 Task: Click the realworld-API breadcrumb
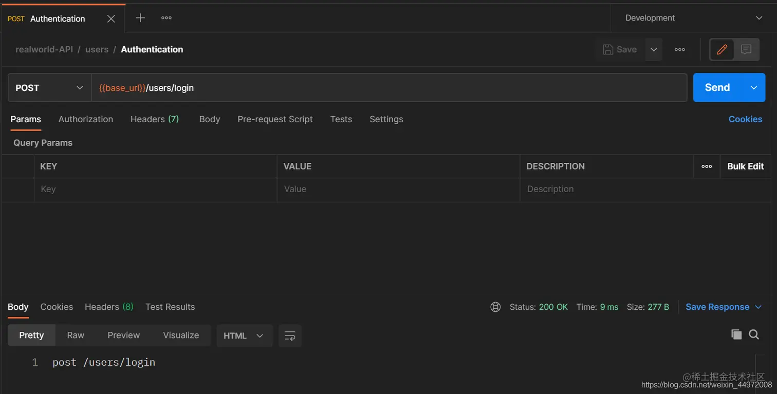[44, 49]
